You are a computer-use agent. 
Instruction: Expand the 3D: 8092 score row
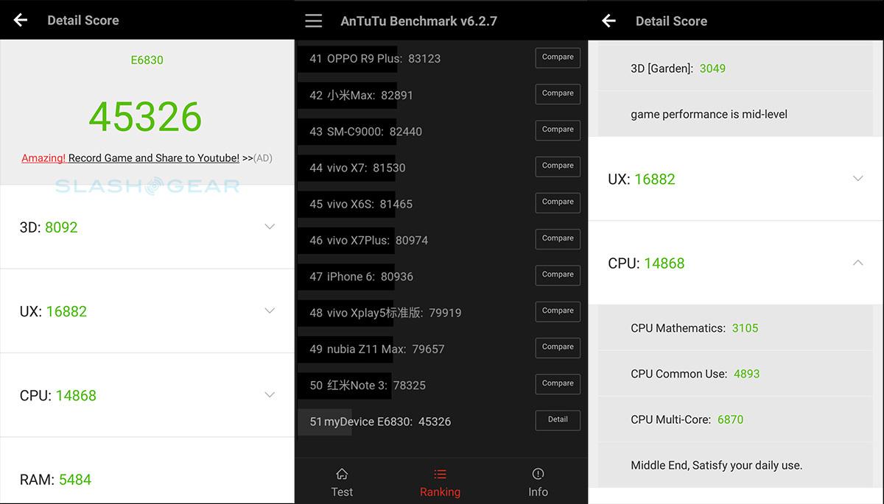147,227
